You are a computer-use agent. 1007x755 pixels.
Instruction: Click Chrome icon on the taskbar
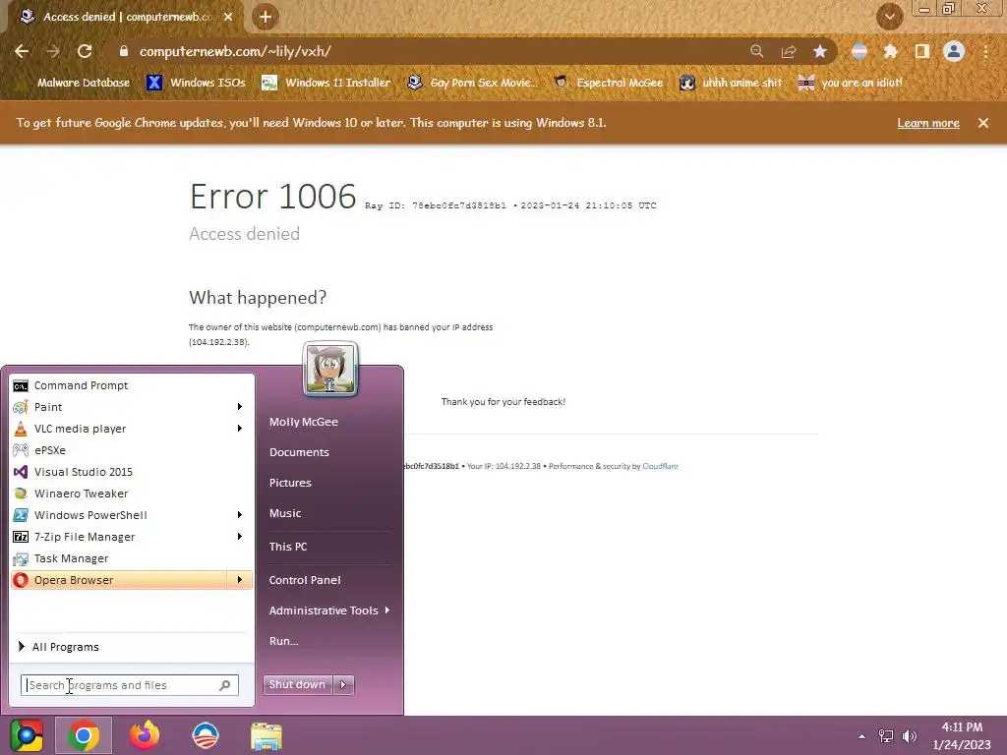(84, 735)
